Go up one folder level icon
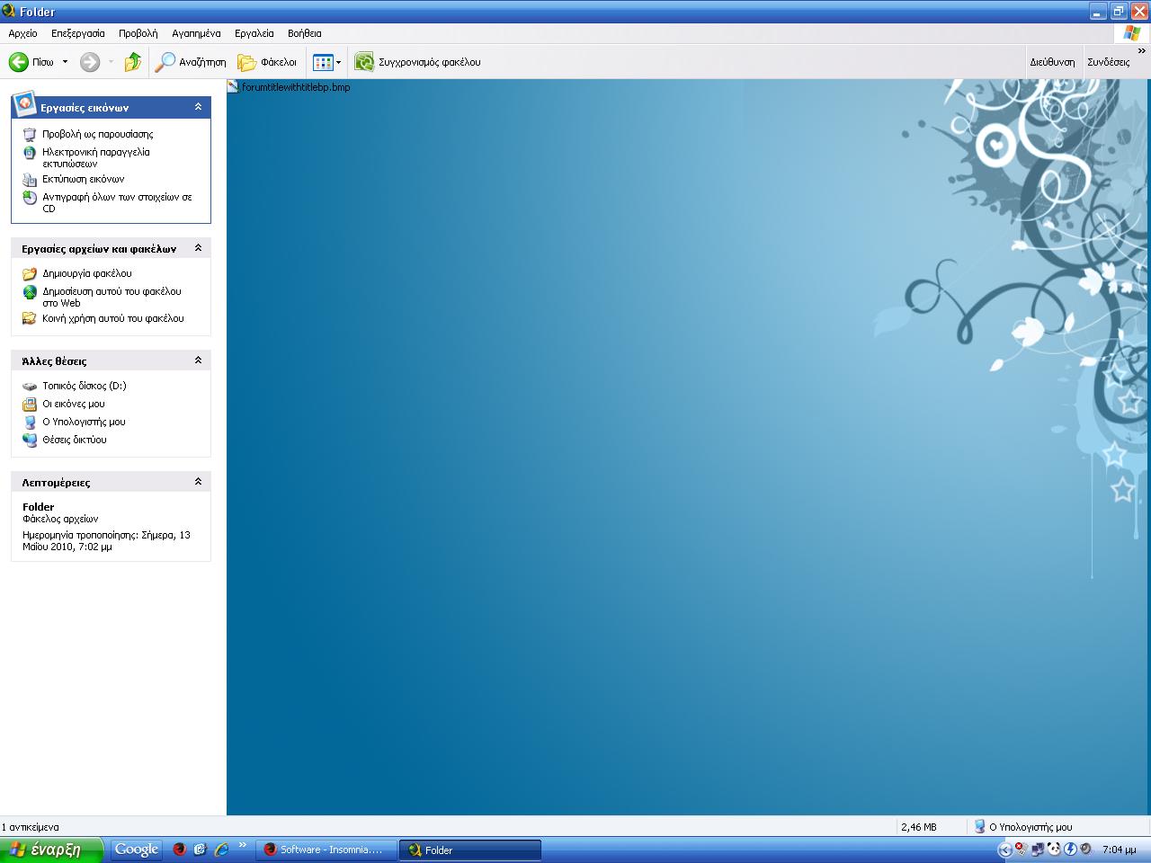The height and width of the screenshot is (863, 1151). (x=133, y=62)
